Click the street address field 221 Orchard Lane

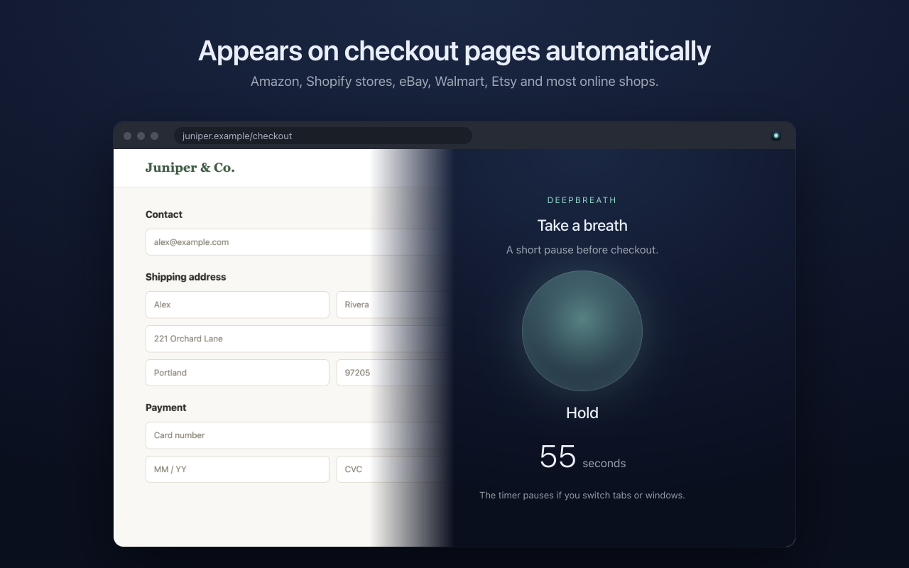point(300,339)
